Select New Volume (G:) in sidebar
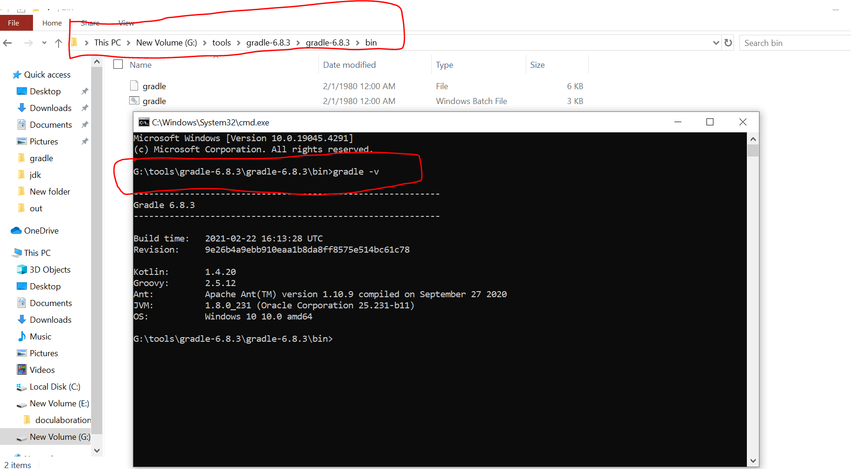The image size is (851, 469). pos(60,437)
